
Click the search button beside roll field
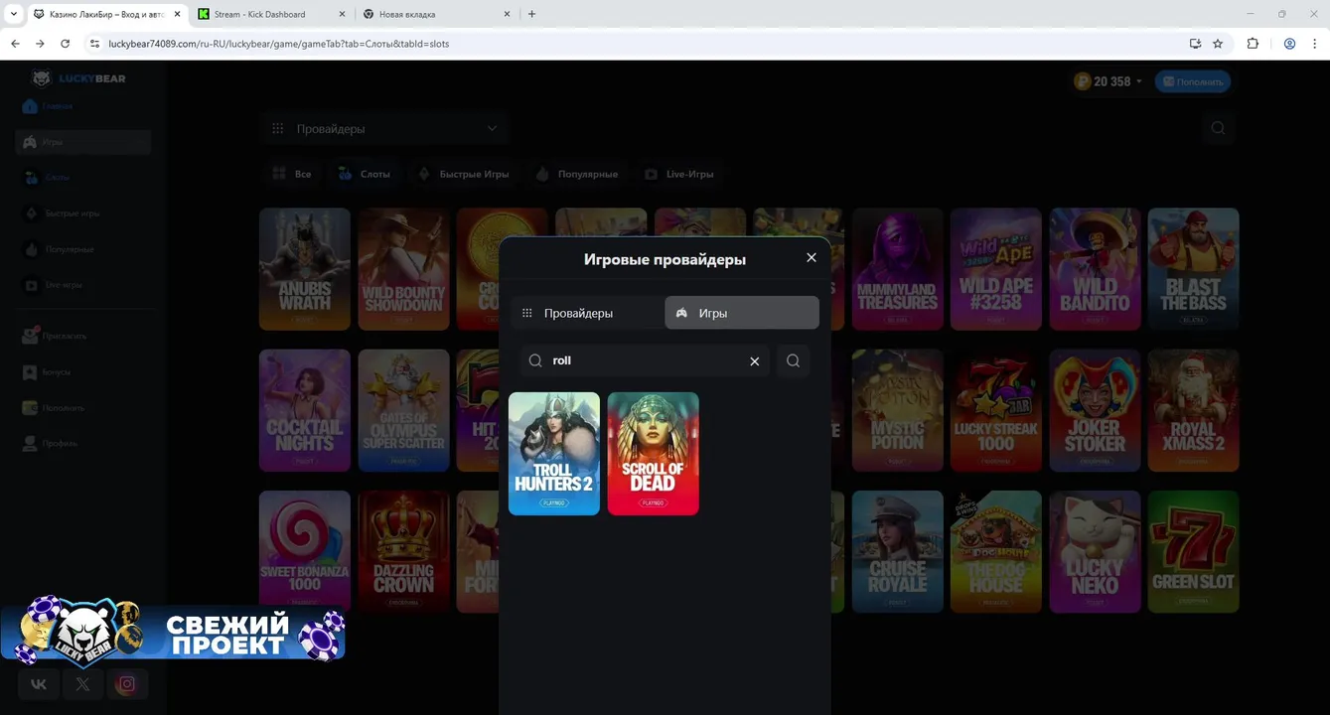[x=793, y=360]
